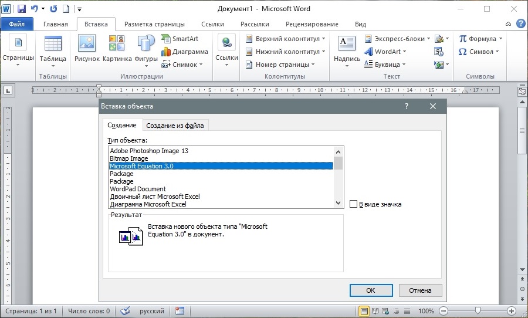Open the Страницы pages gallery

coord(18,50)
